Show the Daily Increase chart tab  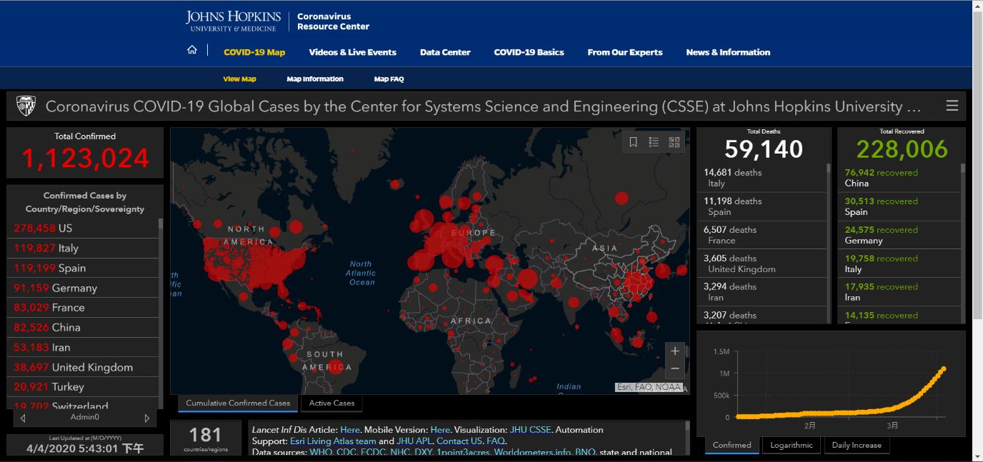[x=857, y=446]
